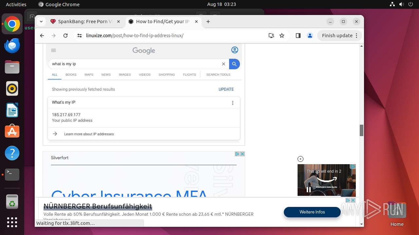Install app icon in address bar

tap(271, 36)
